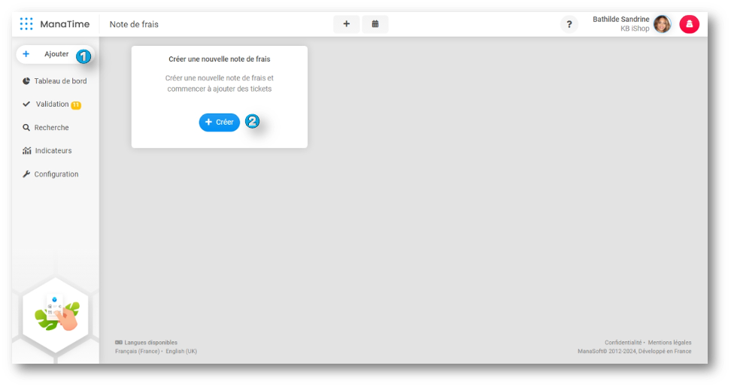Click Bathilde Sandrine's profile avatar

point(662,25)
